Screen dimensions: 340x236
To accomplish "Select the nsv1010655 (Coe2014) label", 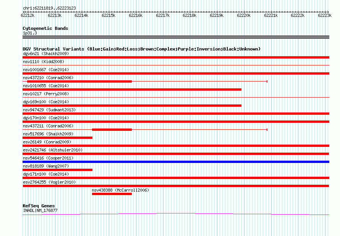I will pos(46,86).
